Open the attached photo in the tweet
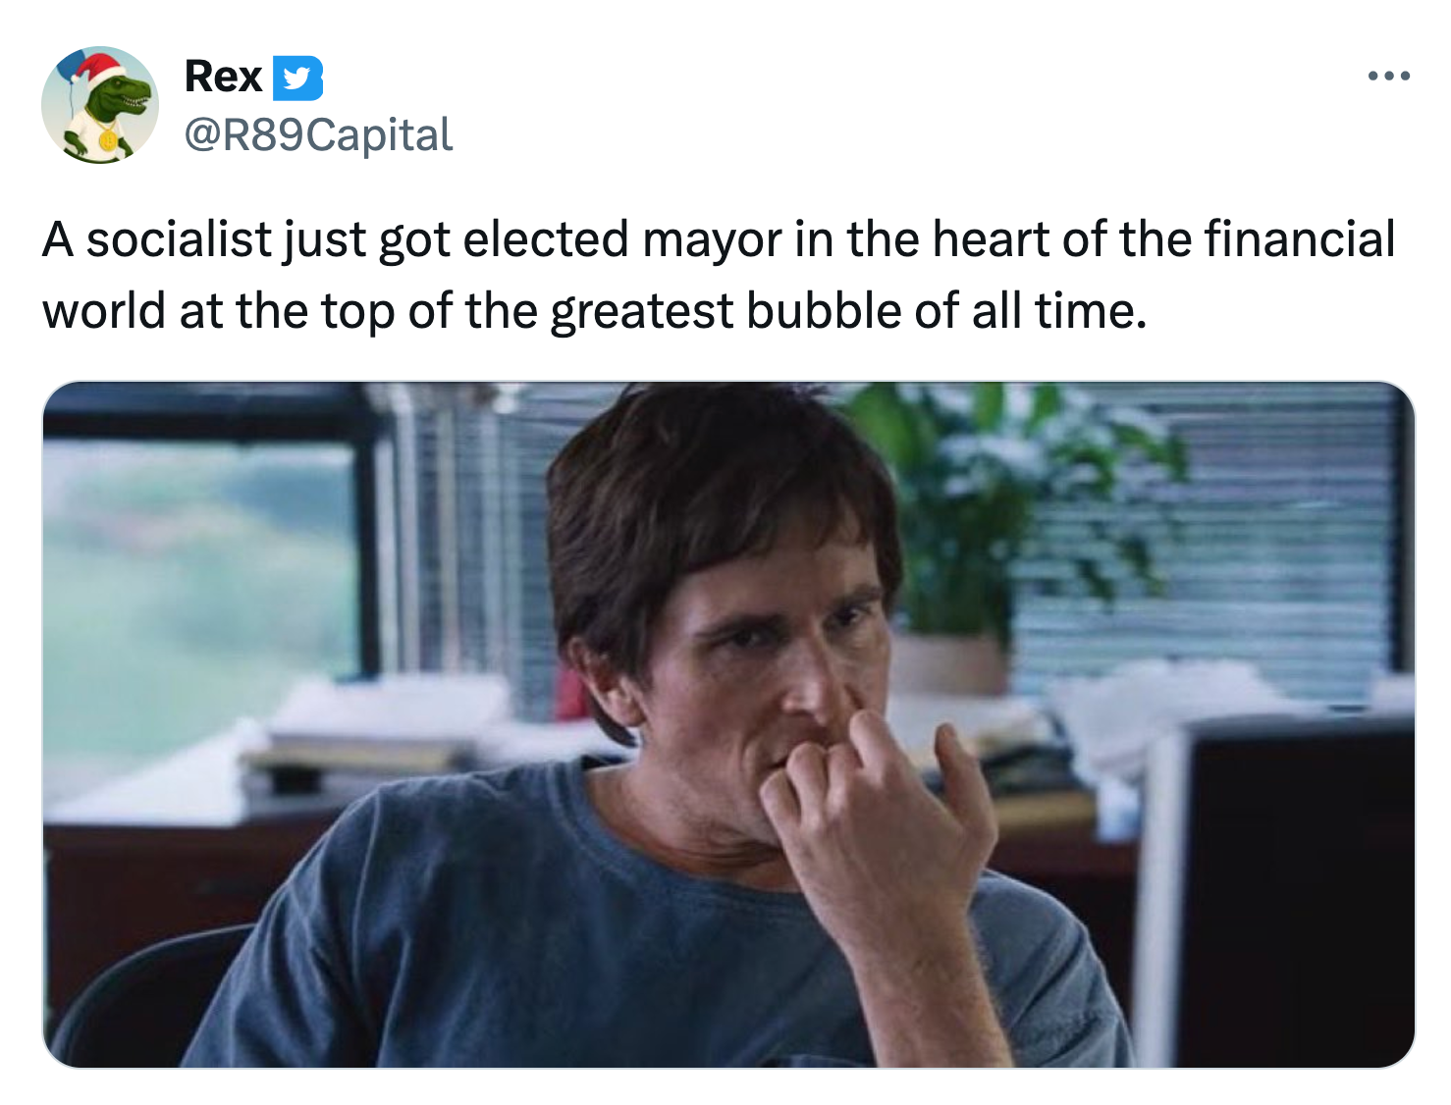The width and height of the screenshot is (1451, 1105). pos(728,723)
